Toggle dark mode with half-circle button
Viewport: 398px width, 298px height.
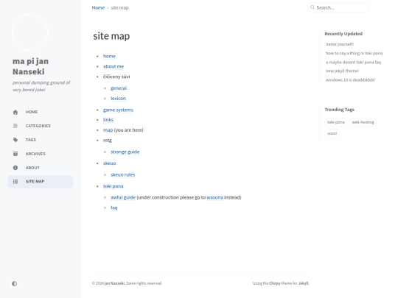click(x=15, y=283)
